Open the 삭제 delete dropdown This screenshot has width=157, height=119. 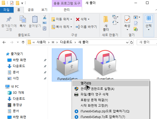[89, 19]
